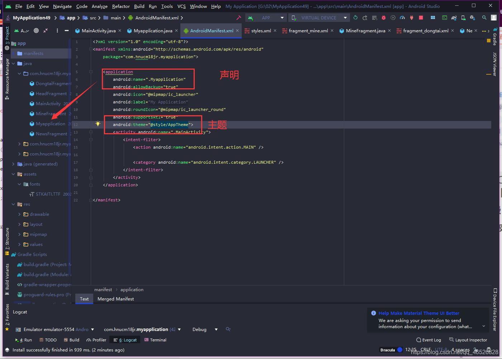Open the Build menu
502x359 pixels.
[x=139, y=6]
